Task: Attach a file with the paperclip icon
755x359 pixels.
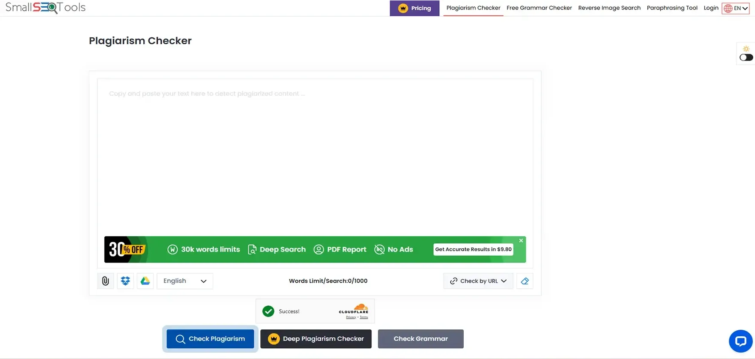Action: pyautogui.click(x=106, y=281)
